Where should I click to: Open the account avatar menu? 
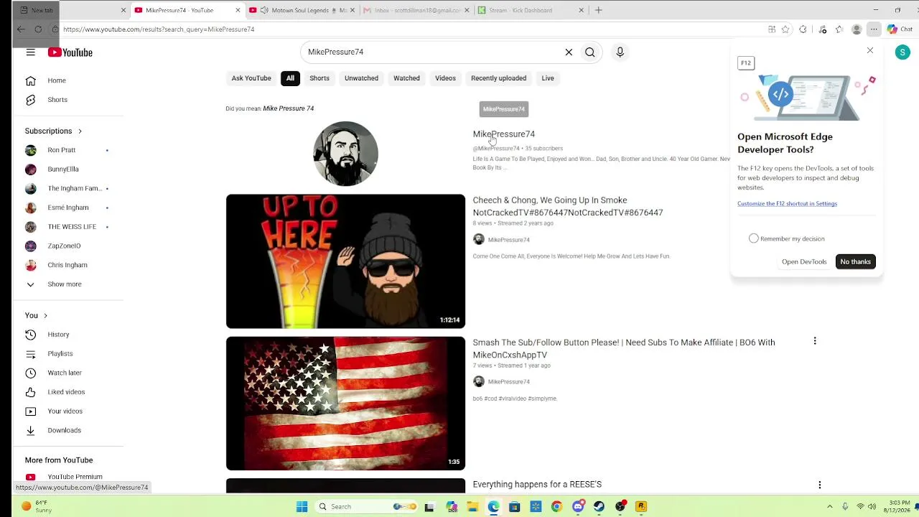pos(902,52)
